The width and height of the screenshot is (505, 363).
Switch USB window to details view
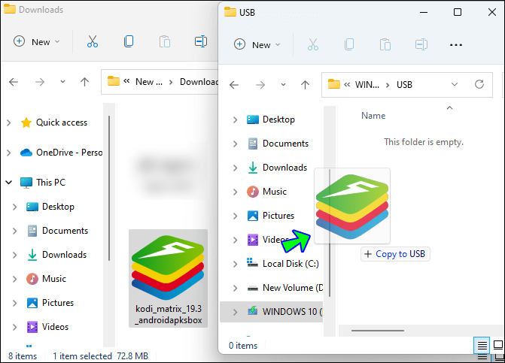click(482, 346)
